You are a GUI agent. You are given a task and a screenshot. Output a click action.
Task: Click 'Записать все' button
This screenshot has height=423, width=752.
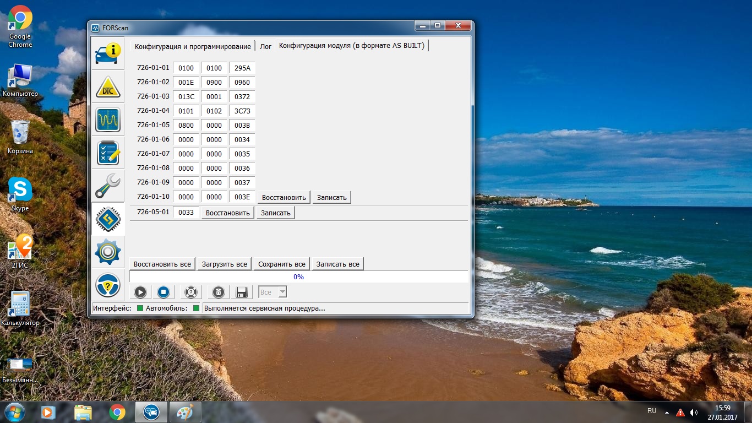337,264
